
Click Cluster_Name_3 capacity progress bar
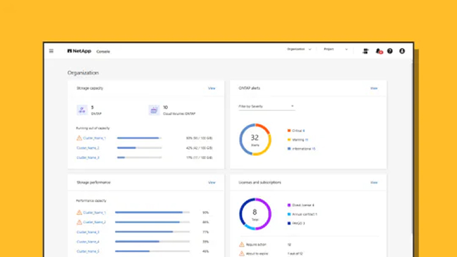[x=139, y=157]
